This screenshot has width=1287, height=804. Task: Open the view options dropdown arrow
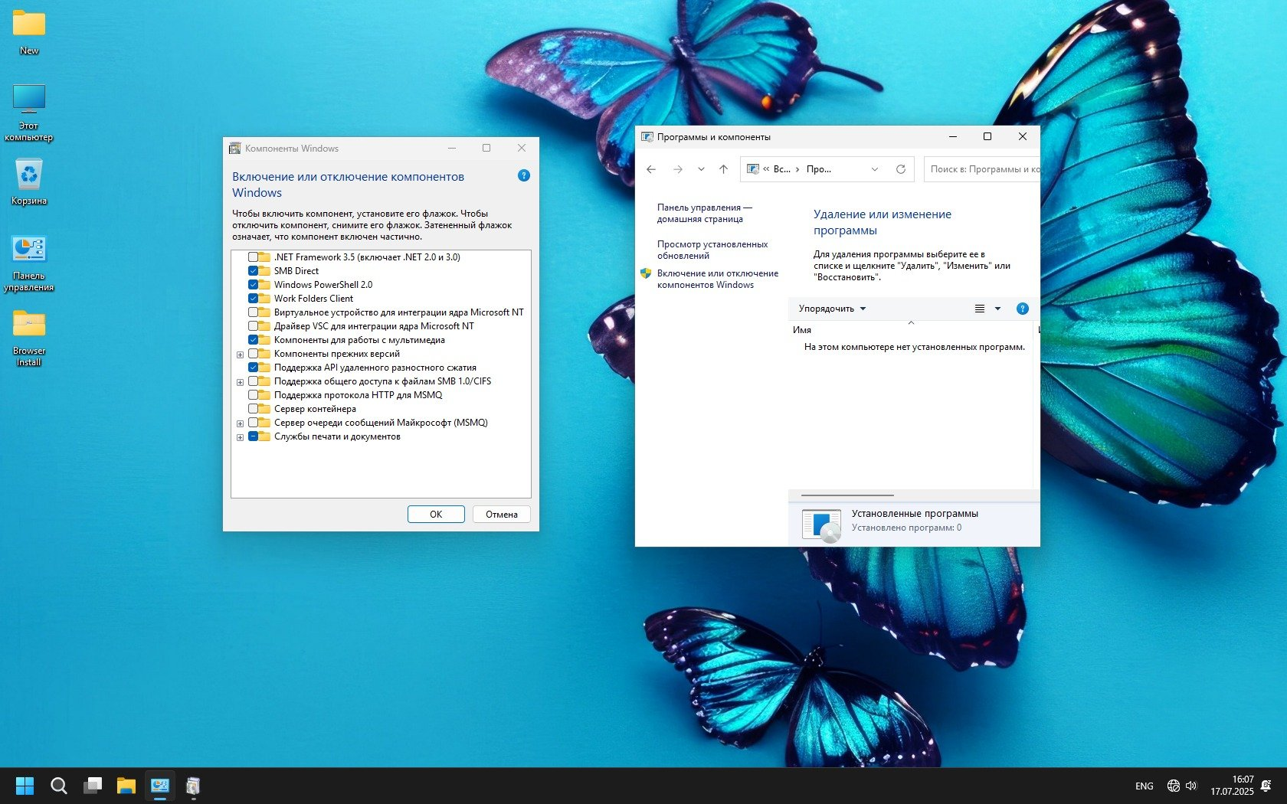coord(997,309)
